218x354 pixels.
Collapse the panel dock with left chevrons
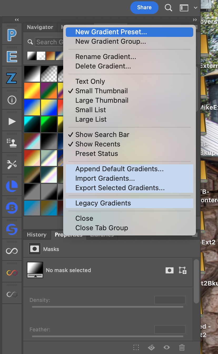click(x=17, y=19)
